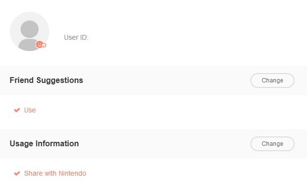Screen dimensions: 307x188
Task: Change the Friend Suggestions setting
Action: pyautogui.click(x=273, y=81)
